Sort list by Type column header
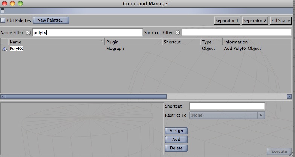The height and width of the screenshot is (157, 295). point(211,42)
